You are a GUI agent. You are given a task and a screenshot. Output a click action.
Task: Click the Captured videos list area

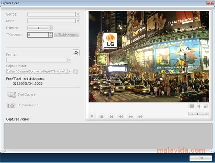(108, 136)
